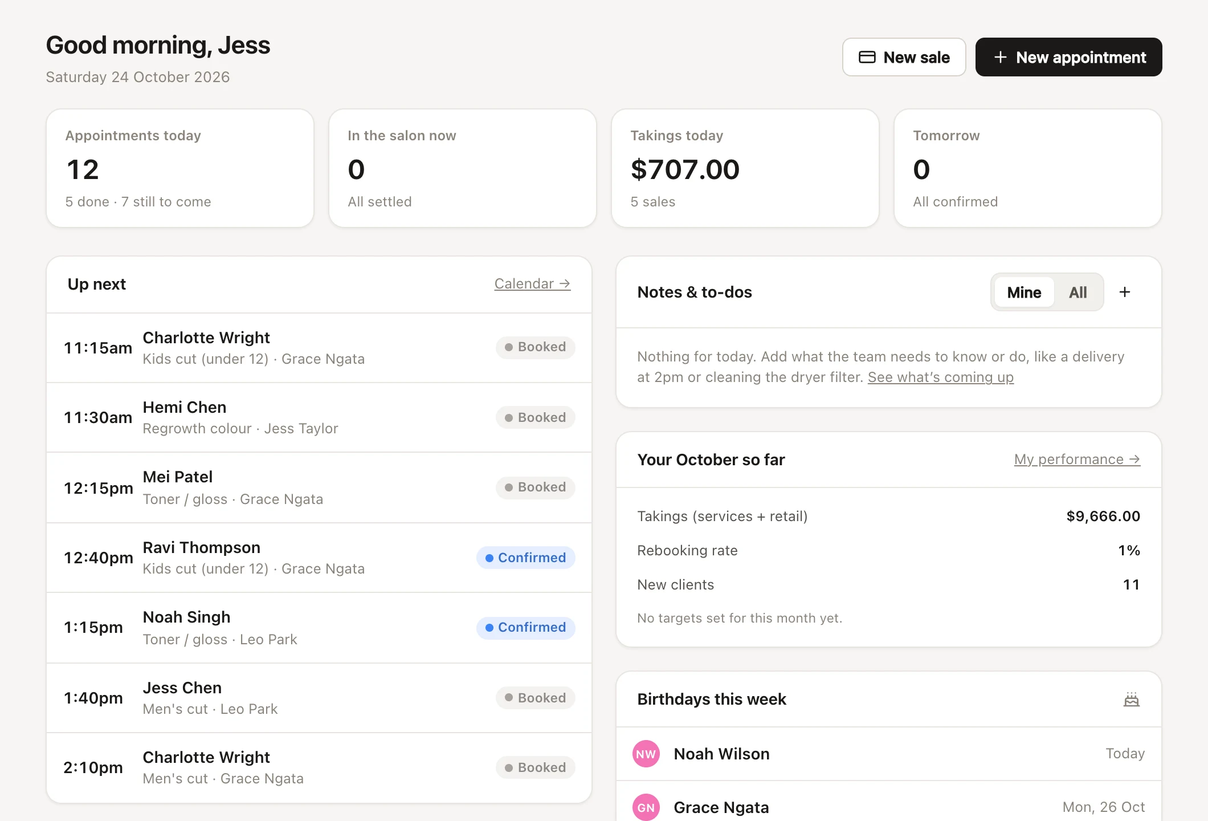
Task: Click Booked status on Hemi Chen row
Action: 535,417
